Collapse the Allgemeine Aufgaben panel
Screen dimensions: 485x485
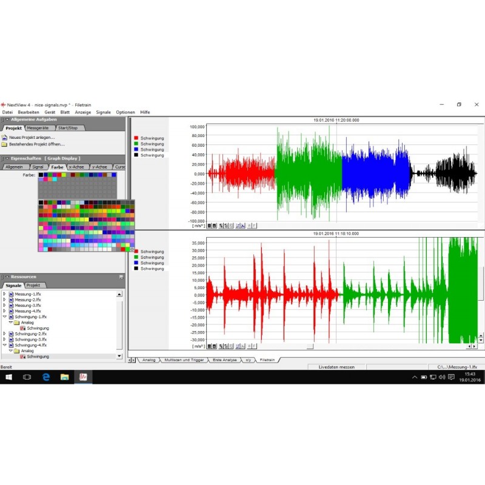pos(6,119)
